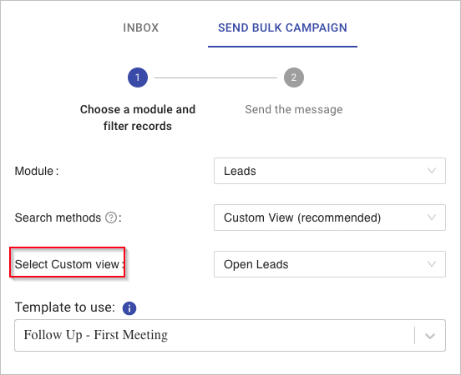This screenshot has height=375, width=461.
Task: Open the Module dropdown showing Leads
Action: pos(330,171)
